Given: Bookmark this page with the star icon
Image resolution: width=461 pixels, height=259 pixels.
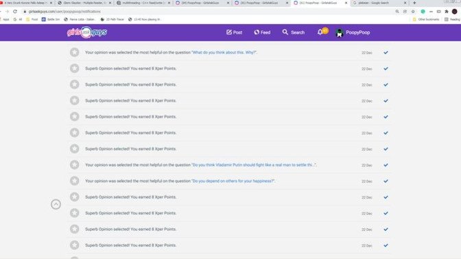Looking at the screenshot, I should click(x=413, y=12).
